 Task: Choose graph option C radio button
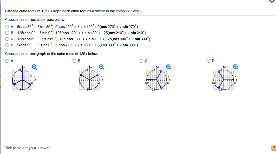click(x=142, y=61)
